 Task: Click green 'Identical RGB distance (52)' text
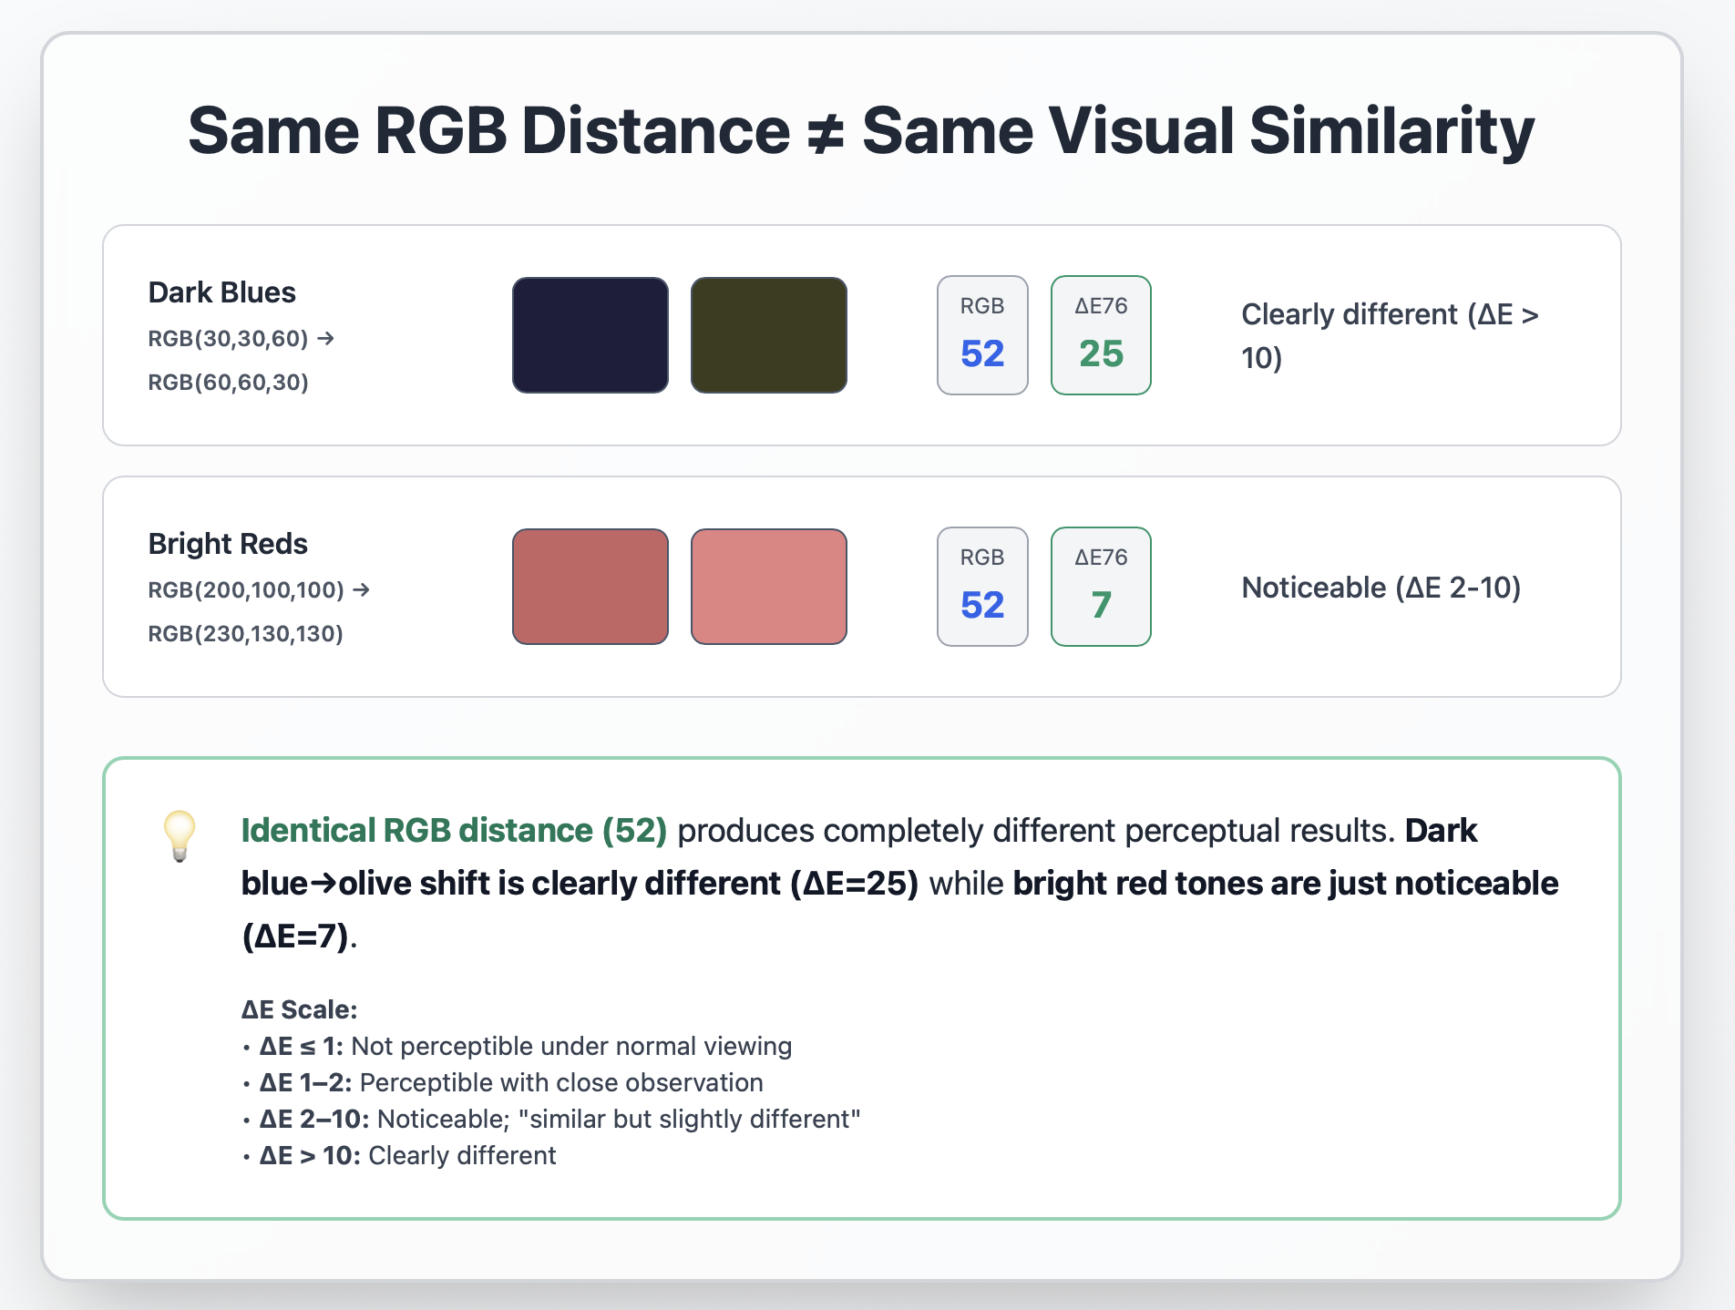click(454, 831)
